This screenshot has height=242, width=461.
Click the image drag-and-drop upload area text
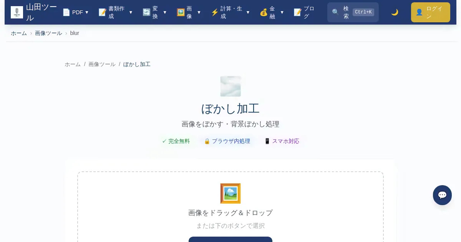click(x=230, y=213)
